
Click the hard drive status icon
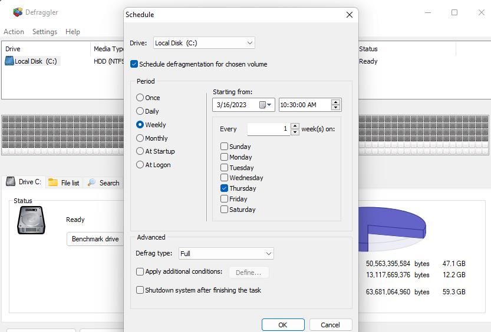pyautogui.click(x=31, y=220)
